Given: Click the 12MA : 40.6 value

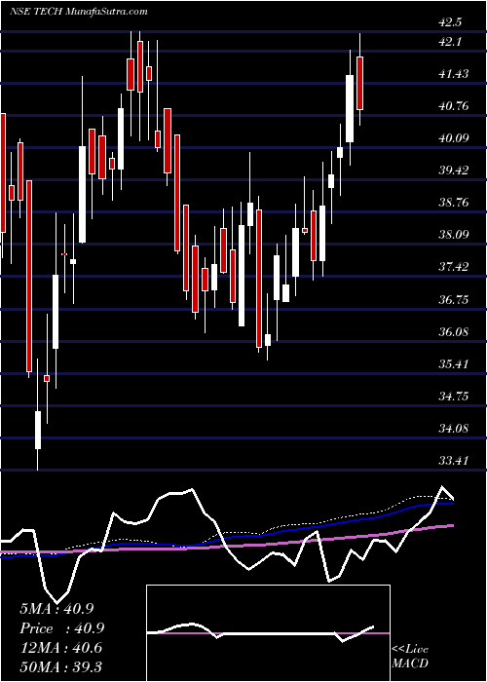Looking at the screenshot, I should click(x=61, y=648).
